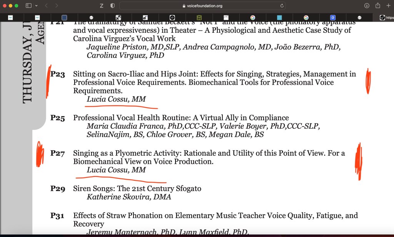Switch to the blue e icon tab
Image resolution: width=394 pixels, height=237 pixels.
pyautogui.click(x=332, y=18)
